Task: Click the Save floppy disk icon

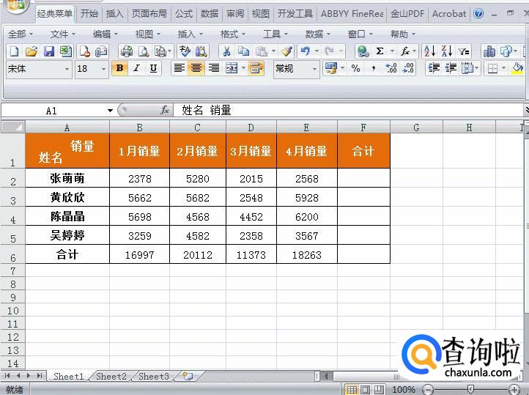Action: click(49, 51)
